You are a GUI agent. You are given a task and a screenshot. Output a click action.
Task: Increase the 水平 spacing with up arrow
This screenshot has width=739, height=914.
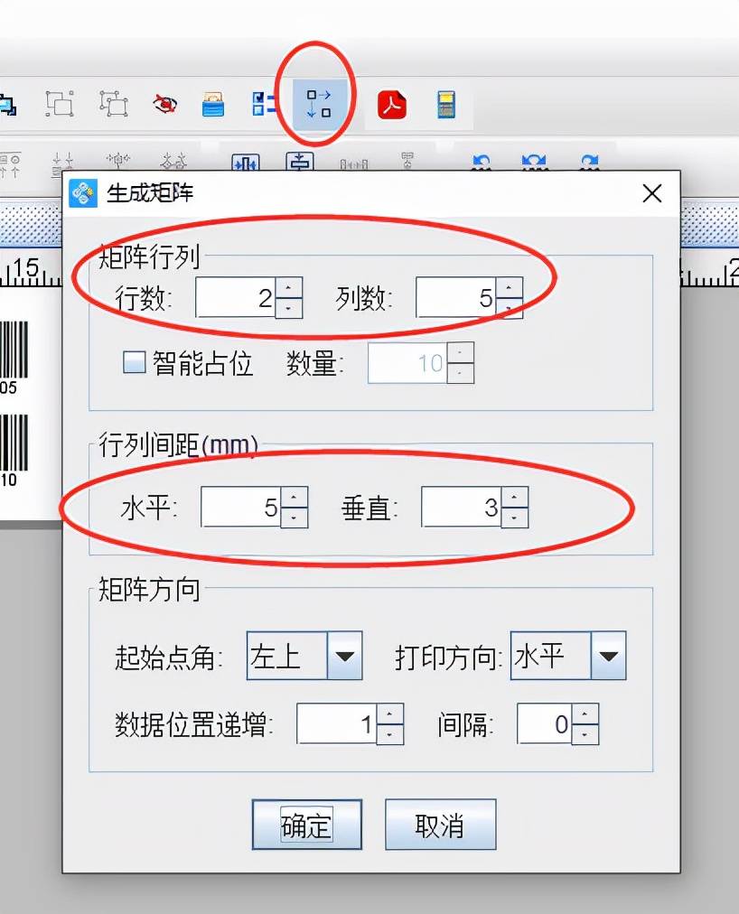coord(294,498)
